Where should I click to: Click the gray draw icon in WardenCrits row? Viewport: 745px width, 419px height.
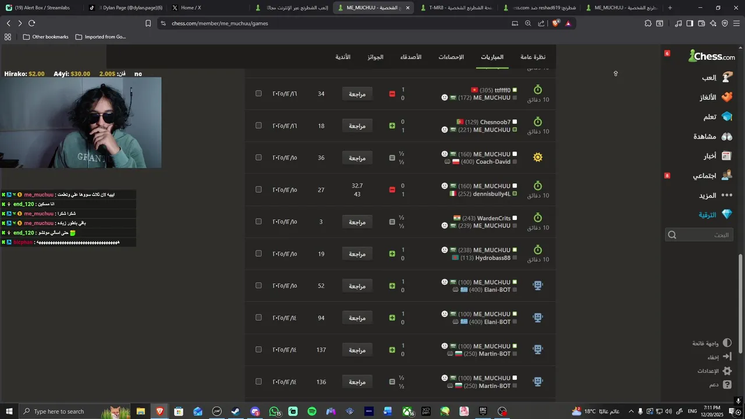tap(392, 222)
